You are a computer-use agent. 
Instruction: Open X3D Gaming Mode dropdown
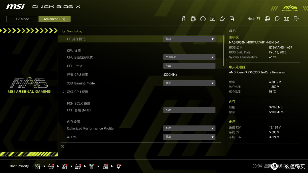(189, 83)
